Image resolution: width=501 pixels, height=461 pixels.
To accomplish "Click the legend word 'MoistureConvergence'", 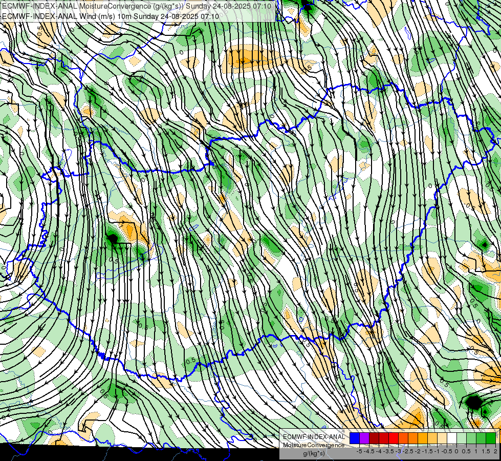I will [314, 445].
